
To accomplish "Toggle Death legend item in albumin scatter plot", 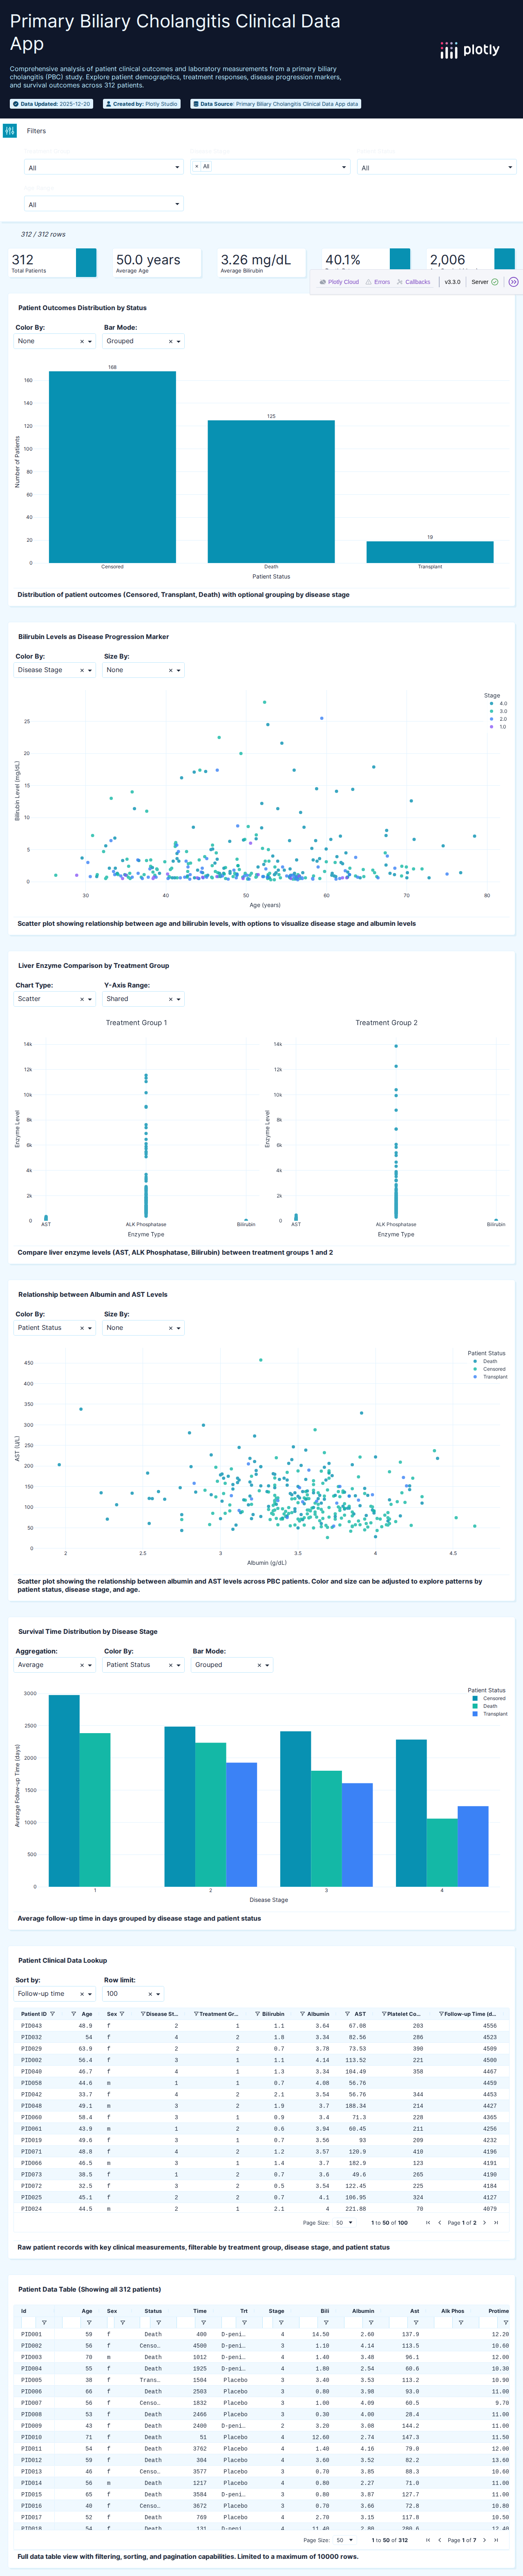I will (489, 1361).
